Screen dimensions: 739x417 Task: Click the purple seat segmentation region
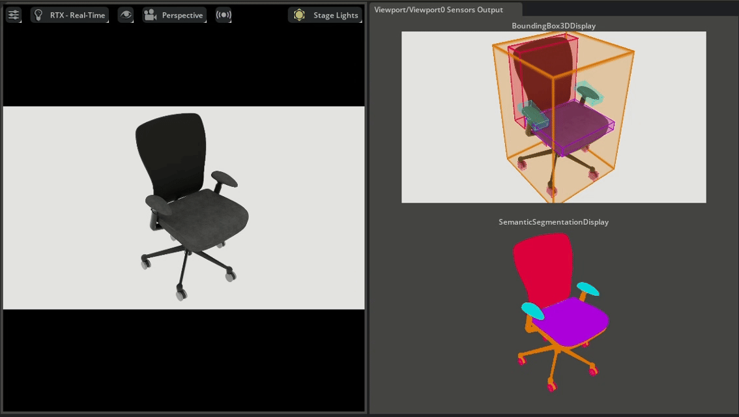573,321
